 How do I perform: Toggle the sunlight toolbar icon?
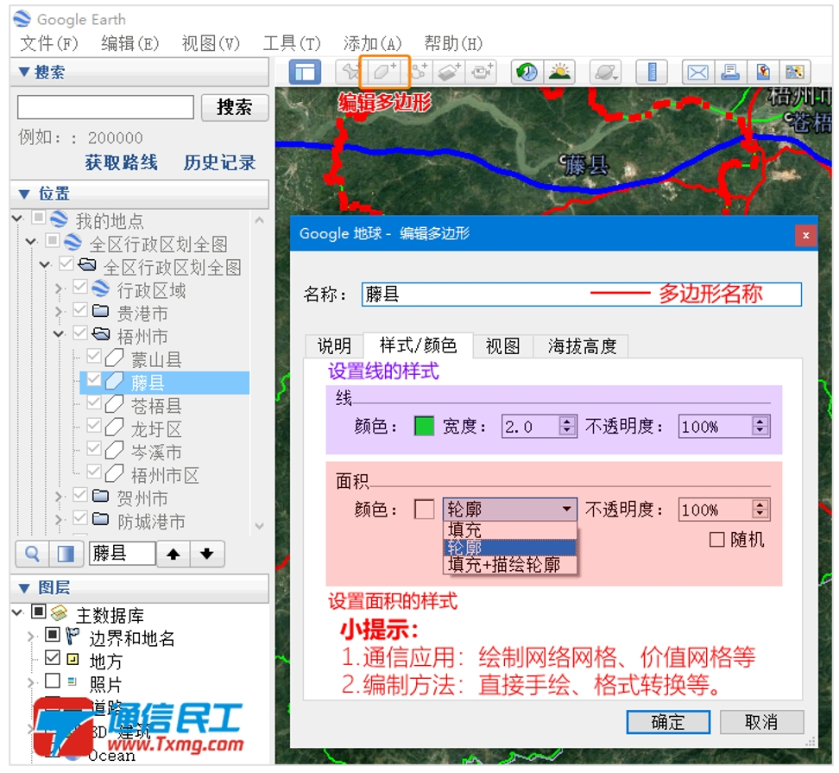point(559,72)
